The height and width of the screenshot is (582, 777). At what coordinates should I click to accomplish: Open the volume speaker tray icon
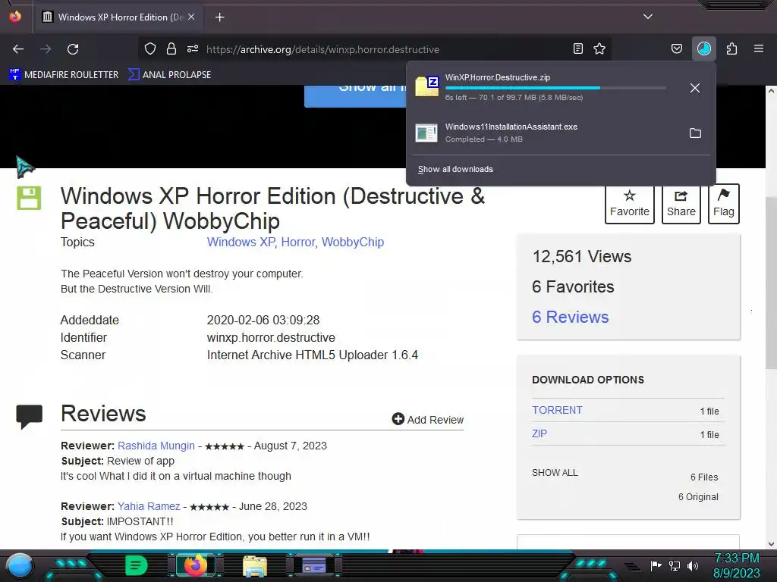pos(692,565)
